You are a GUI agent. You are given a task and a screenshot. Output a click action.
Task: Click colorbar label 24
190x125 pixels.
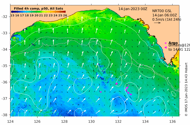coord(55,15)
